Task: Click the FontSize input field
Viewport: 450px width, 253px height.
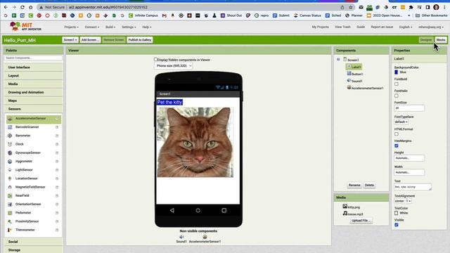Action: (x=409, y=108)
